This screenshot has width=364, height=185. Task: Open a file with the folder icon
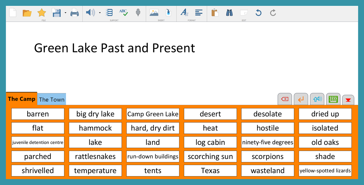(x=27, y=13)
